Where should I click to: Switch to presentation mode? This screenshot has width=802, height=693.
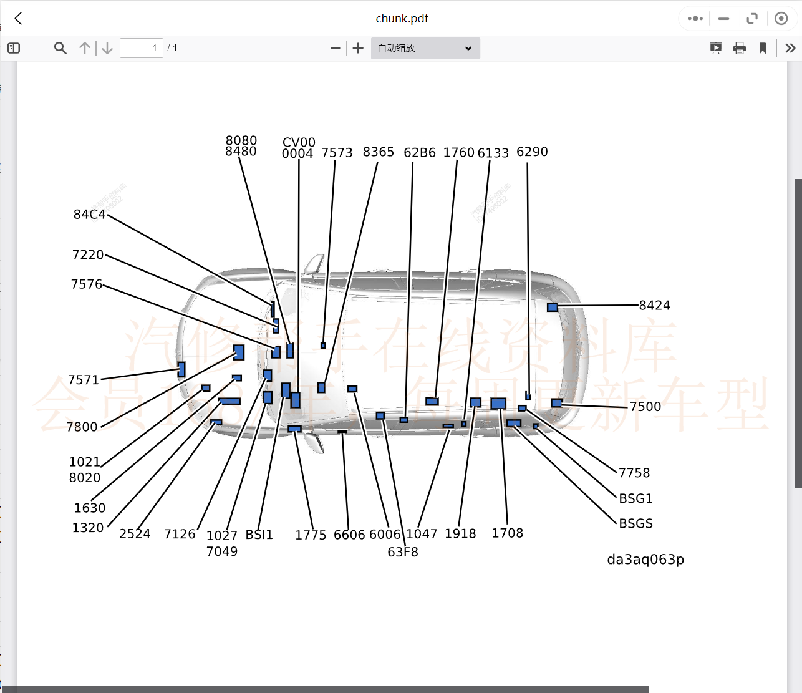(x=716, y=48)
